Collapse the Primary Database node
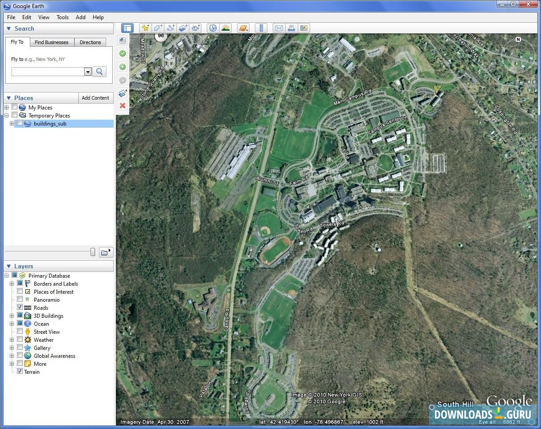This screenshot has height=429, width=541. (7, 275)
